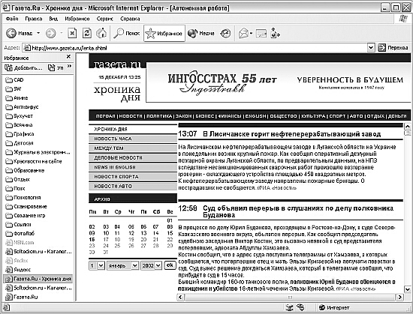
Task: Click НОВОСТЬ ЧАСА in site sidebar
Action: click(x=133, y=139)
